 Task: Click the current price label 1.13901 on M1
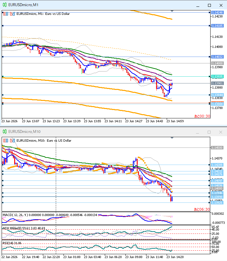click(x=217, y=83)
